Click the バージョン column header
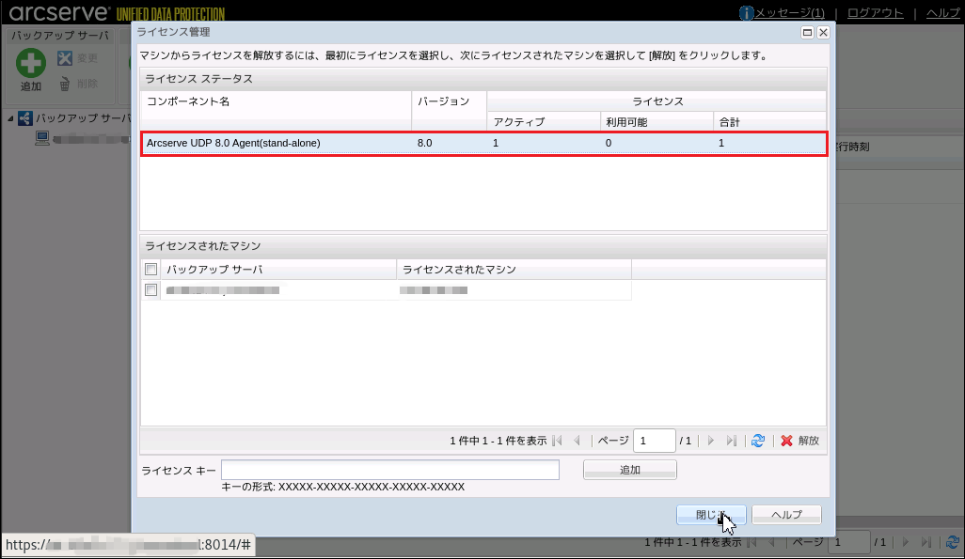Screen dimensions: 965x559 click(x=450, y=111)
